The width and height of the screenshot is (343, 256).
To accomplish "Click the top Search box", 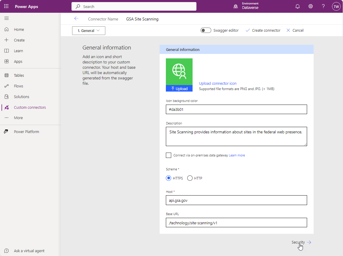I will 134,7.
